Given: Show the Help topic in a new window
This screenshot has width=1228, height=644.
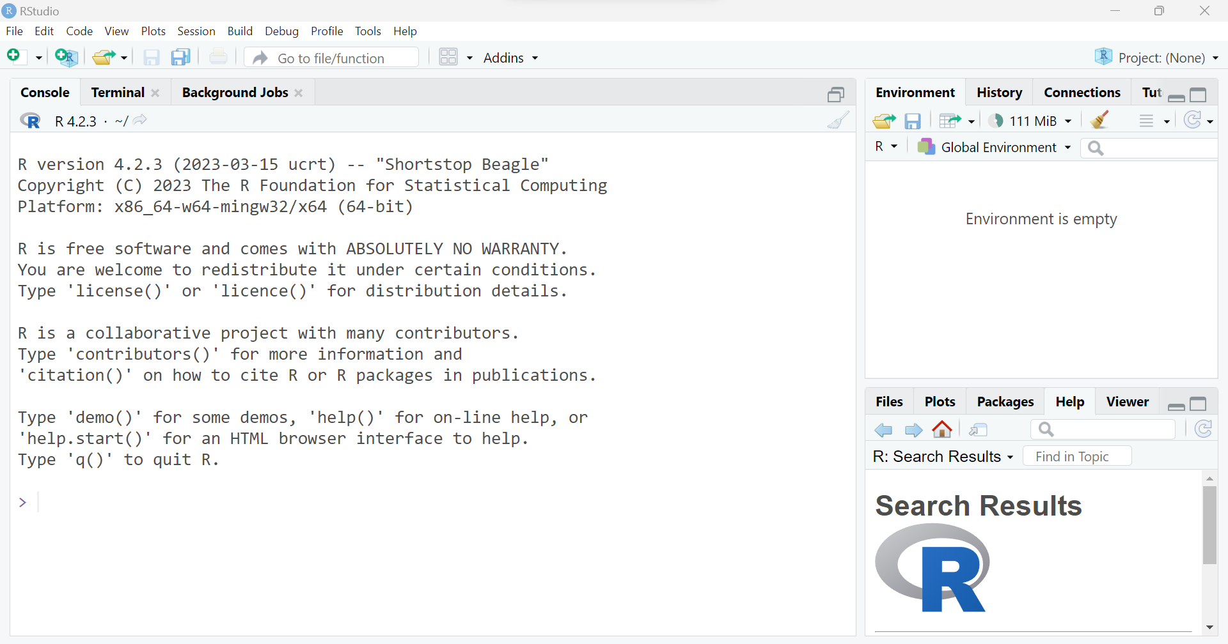Looking at the screenshot, I should (978, 429).
